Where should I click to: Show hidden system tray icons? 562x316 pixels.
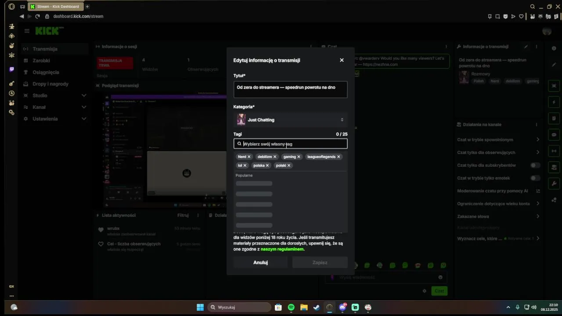pos(508,307)
